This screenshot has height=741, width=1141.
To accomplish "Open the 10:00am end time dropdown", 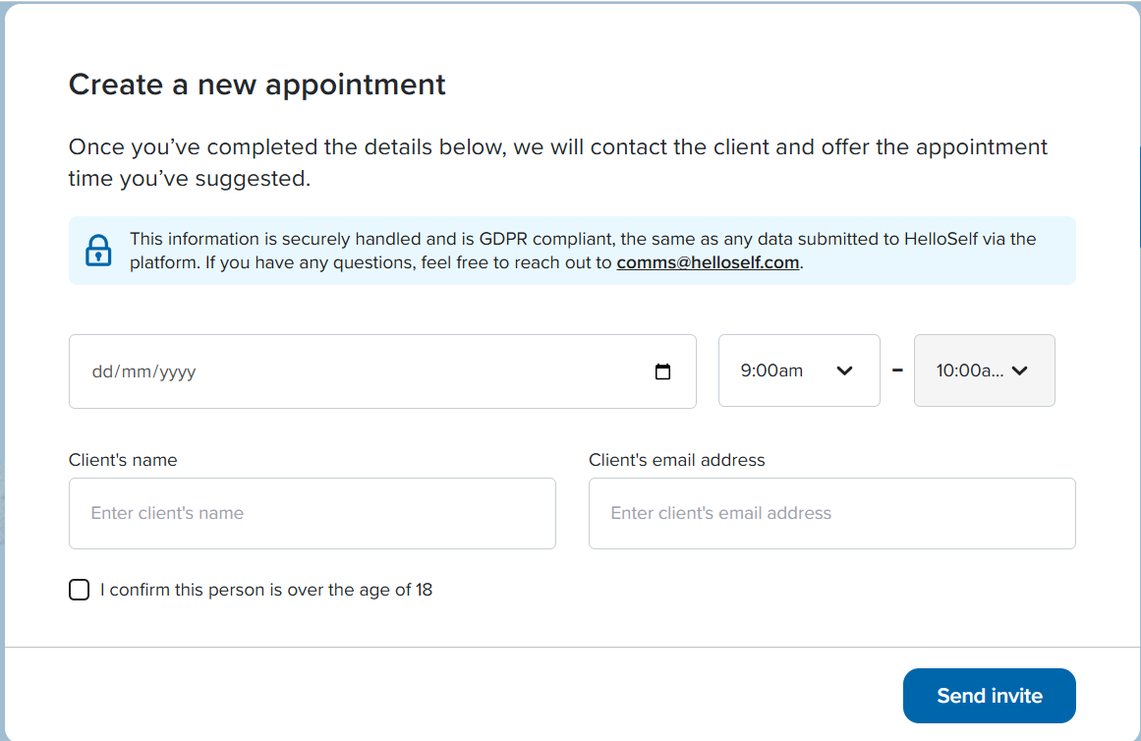I will tap(984, 370).
